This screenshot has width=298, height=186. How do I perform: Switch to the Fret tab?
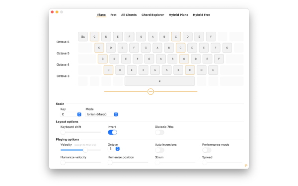coord(113,15)
